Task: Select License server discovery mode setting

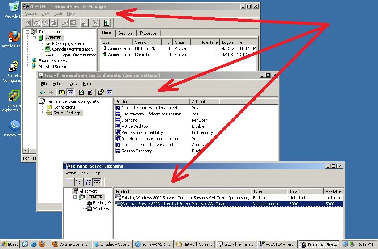Action: tap(196, 145)
